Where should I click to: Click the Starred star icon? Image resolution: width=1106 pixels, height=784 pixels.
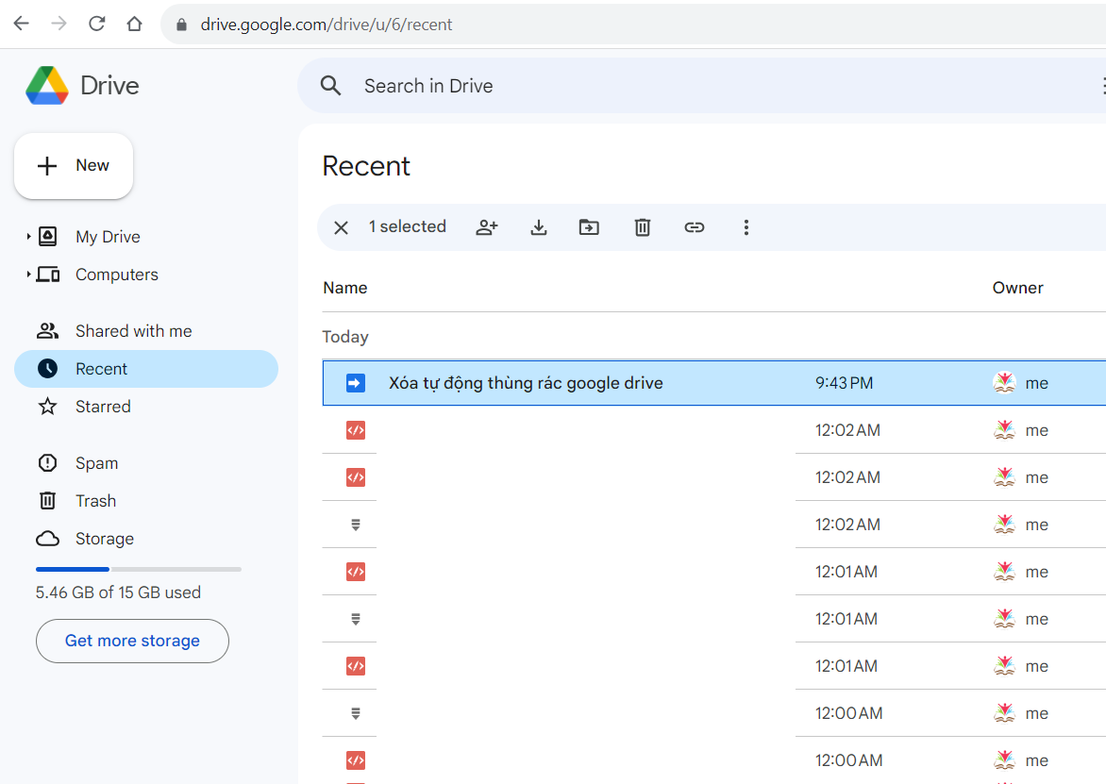(x=47, y=406)
